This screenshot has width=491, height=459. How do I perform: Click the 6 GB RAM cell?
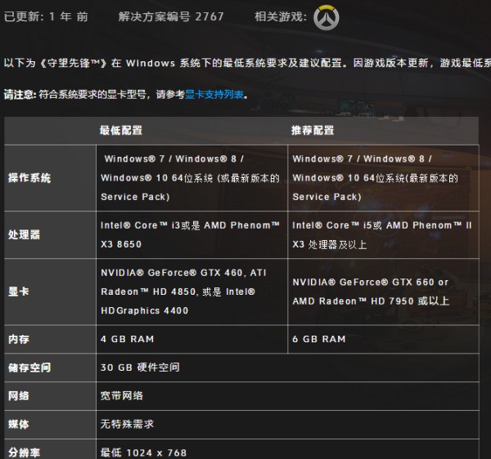(x=383, y=339)
